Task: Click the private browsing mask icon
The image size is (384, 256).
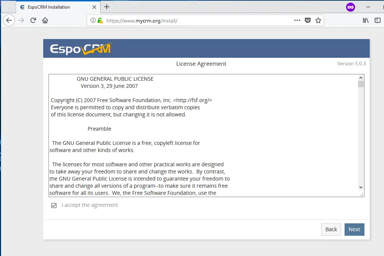Action: tap(351, 7)
